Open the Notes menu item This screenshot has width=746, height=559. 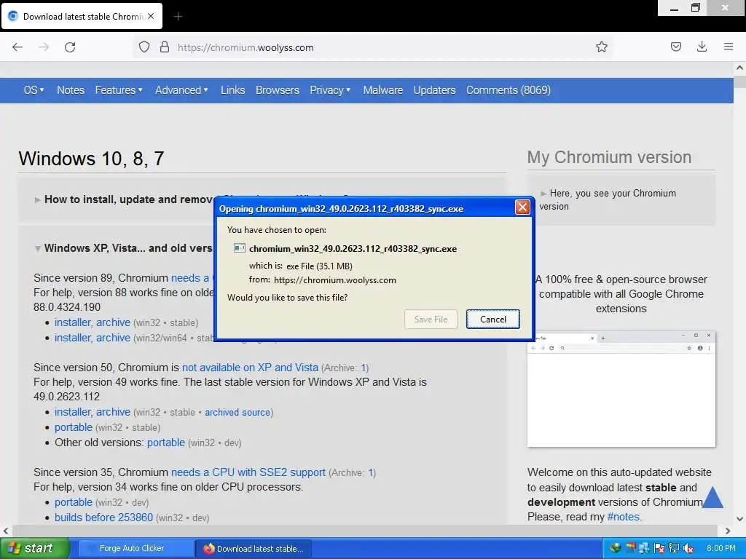coord(71,90)
